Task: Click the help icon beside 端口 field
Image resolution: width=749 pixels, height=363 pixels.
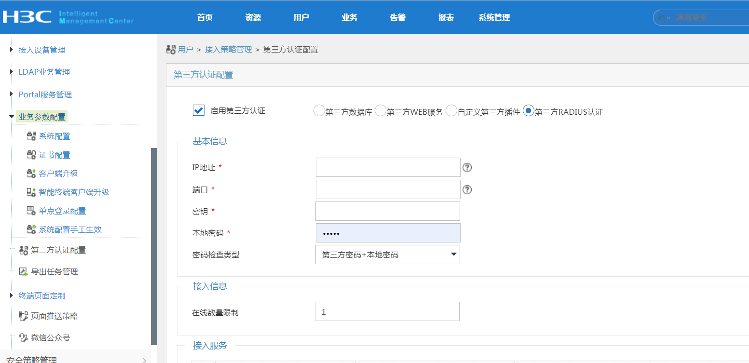Action: pyautogui.click(x=467, y=189)
